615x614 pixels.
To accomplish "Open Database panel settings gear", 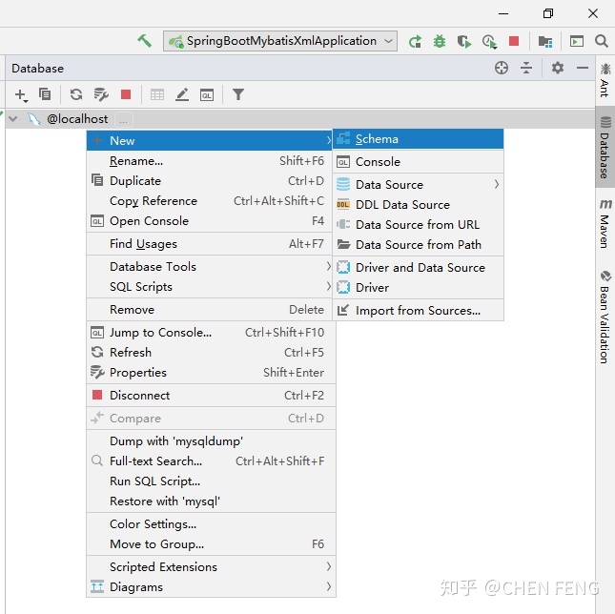I will click(558, 68).
